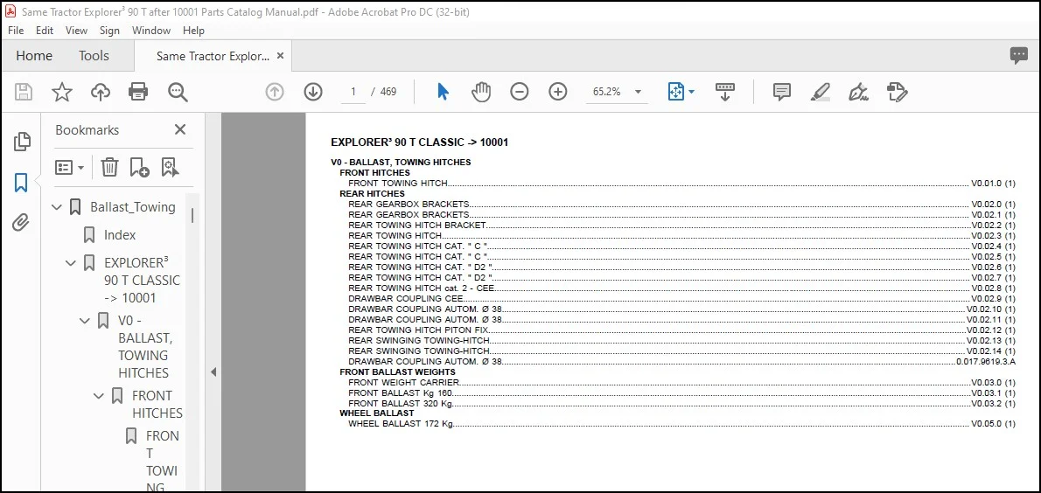Select the Highlight text pen tool

click(821, 92)
